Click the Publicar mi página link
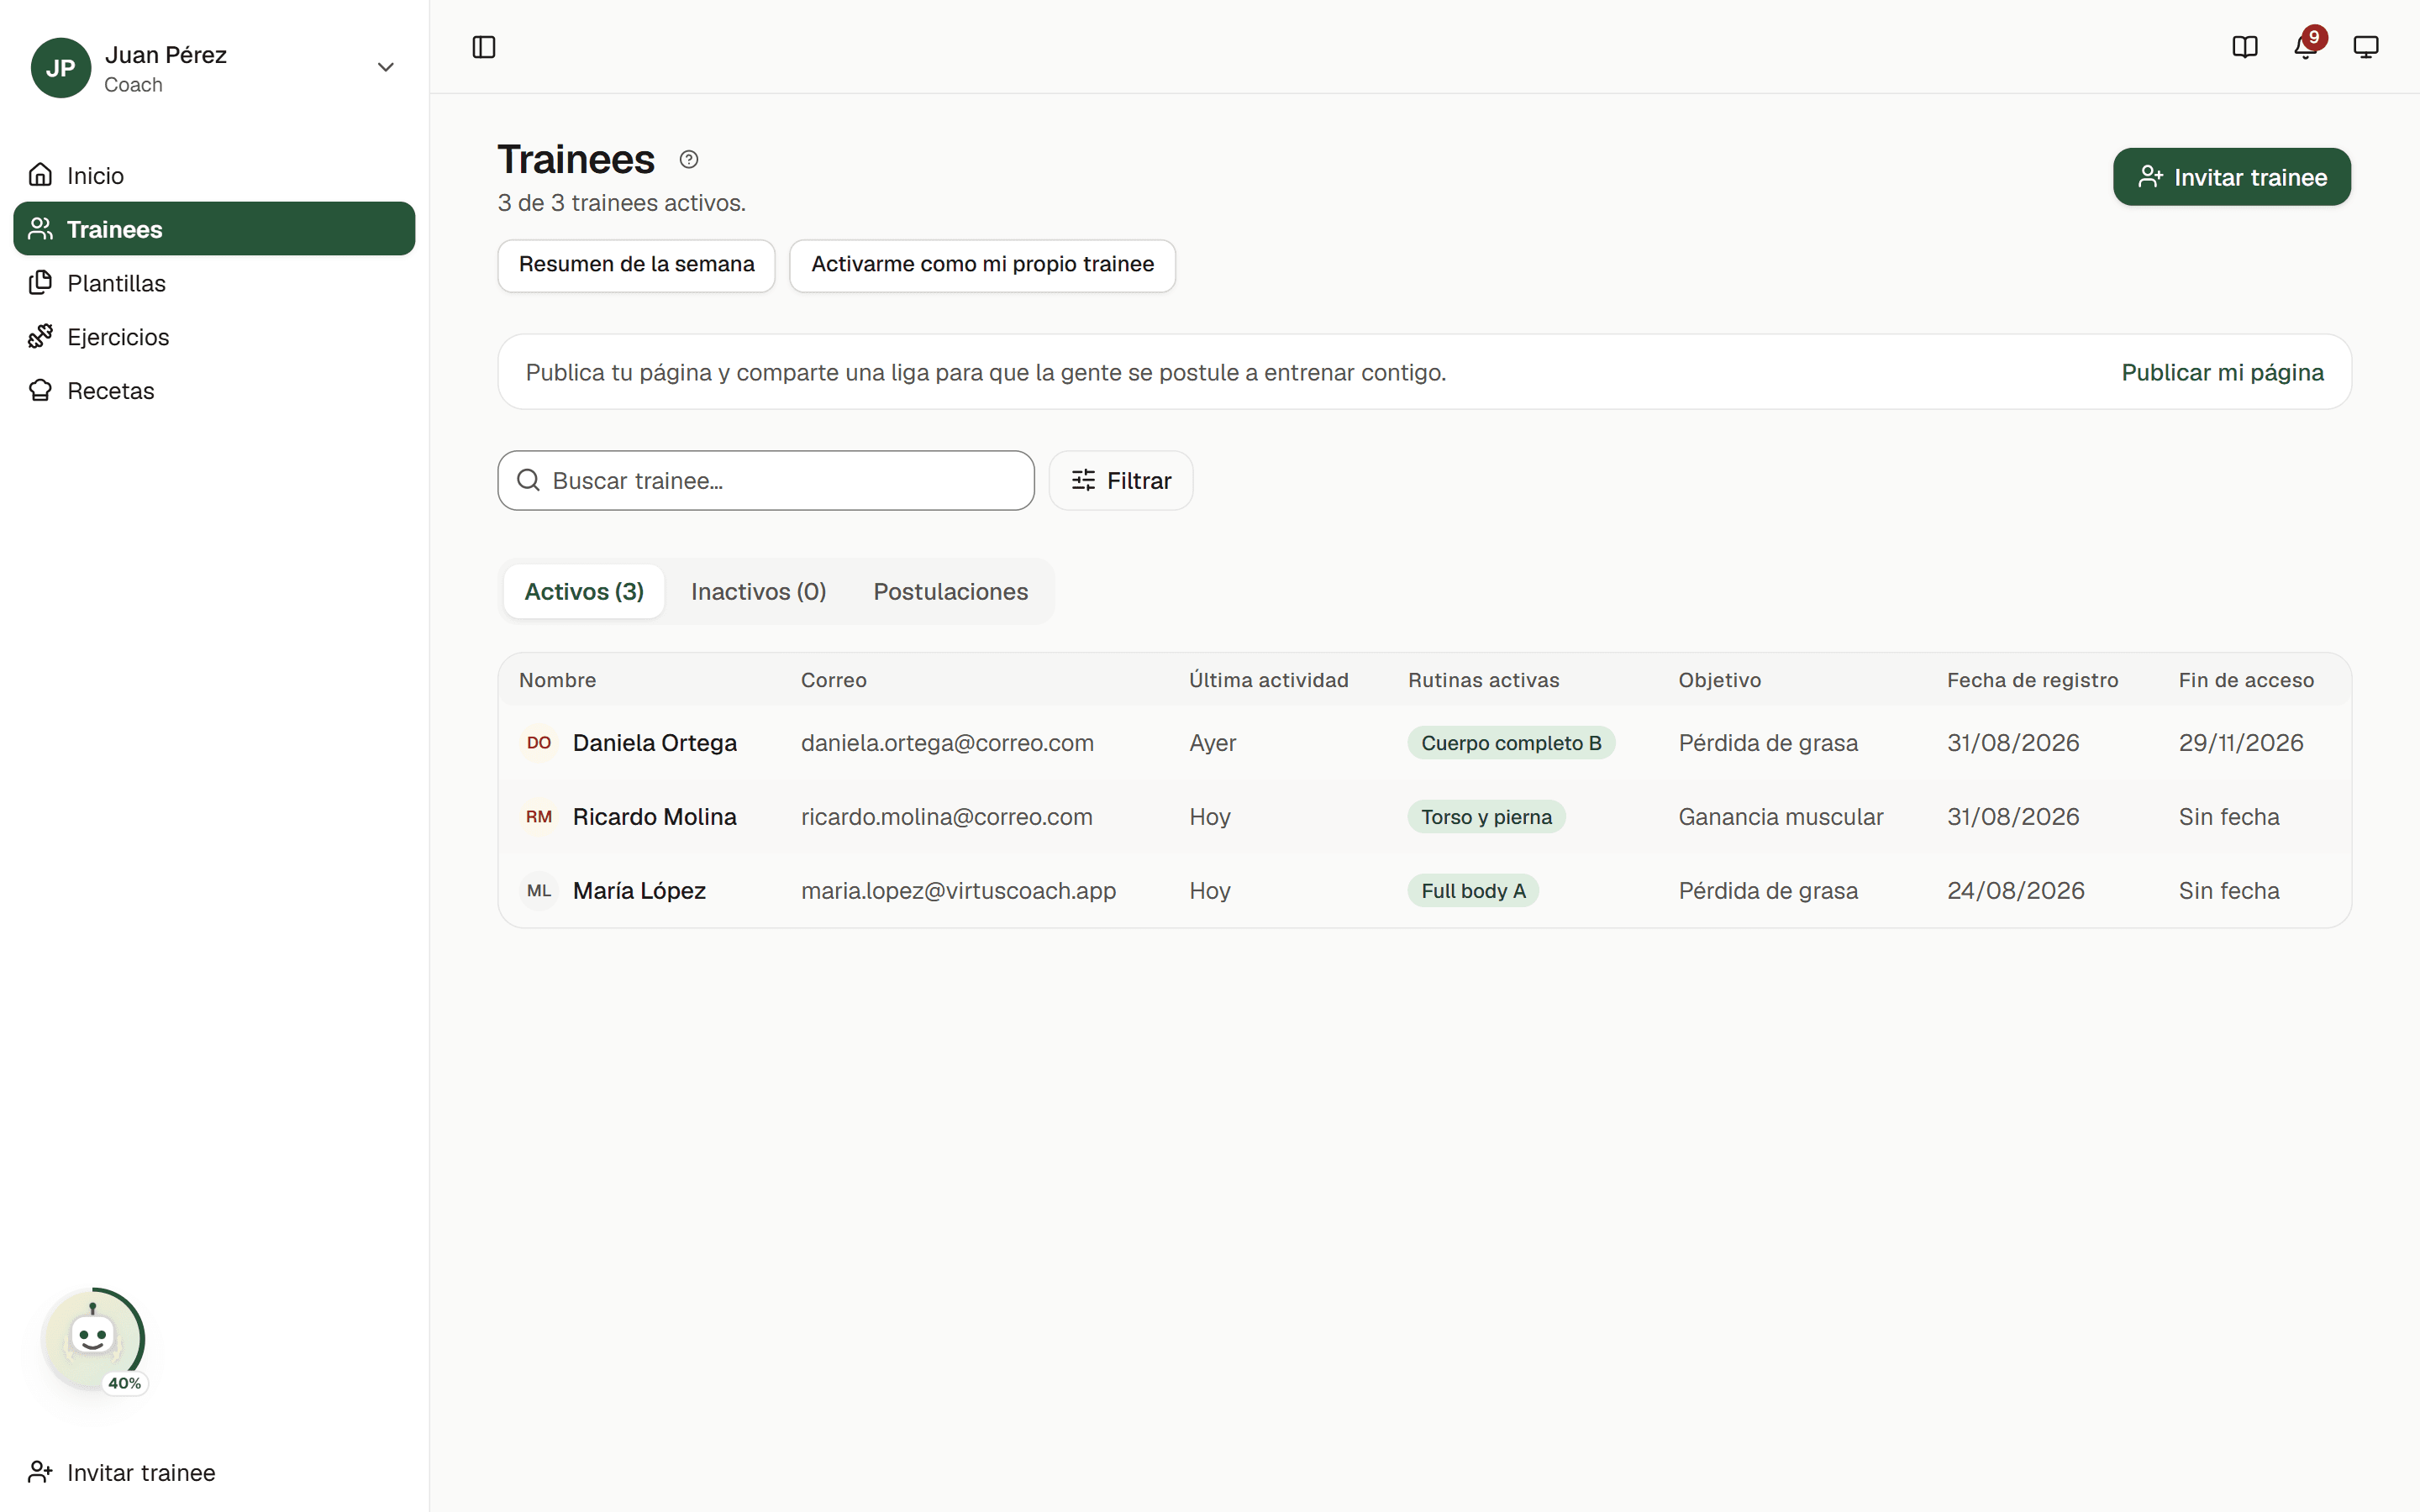Image resolution: width=2420 pixels, height=1512 pixels. click(x=2222, y=372)
